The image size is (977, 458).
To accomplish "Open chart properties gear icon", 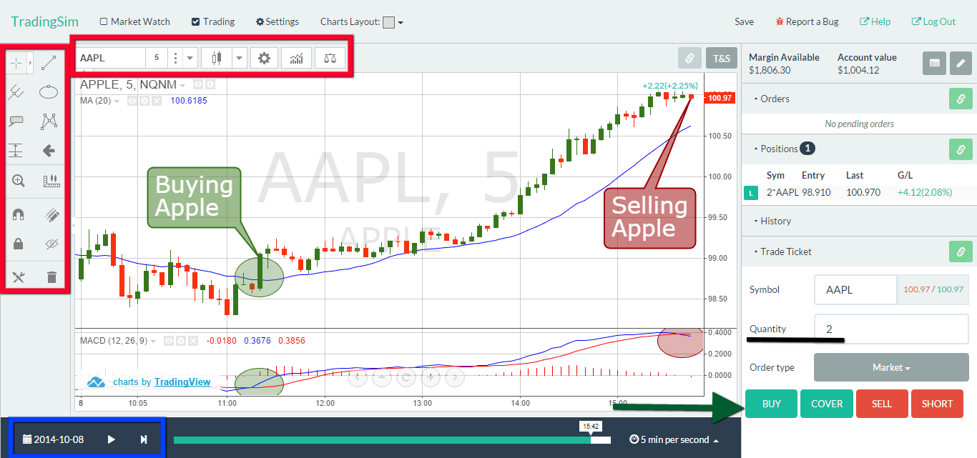I will pyautogui.click(x=264, y=58).
